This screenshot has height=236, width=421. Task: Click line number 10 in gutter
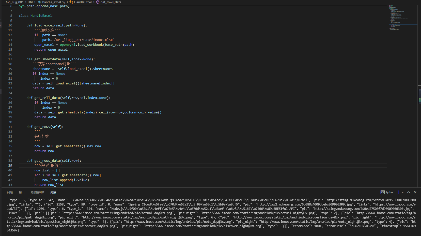tap(10, 25)
